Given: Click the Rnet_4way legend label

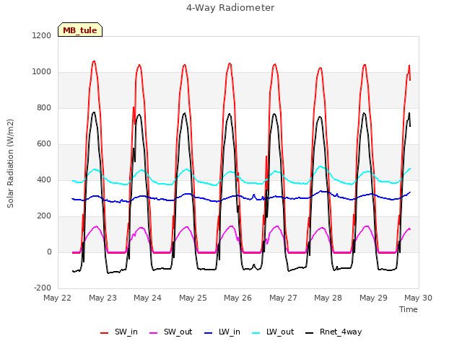Looking at the screenshot, I should (341, 332).
